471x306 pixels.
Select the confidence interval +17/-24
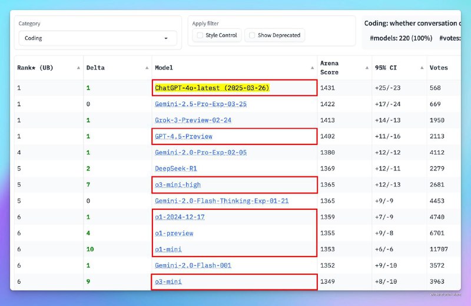(x=387, y=104)
